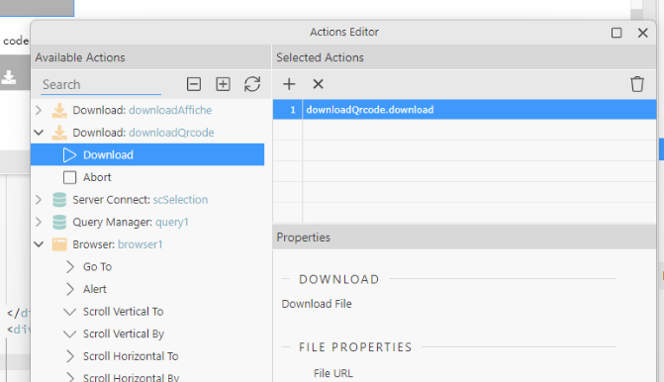This screenshot has height=382, width=664.
Task: Focus the Search field in Available Actions
Action: pyautogui.click(x=101, y=85)
